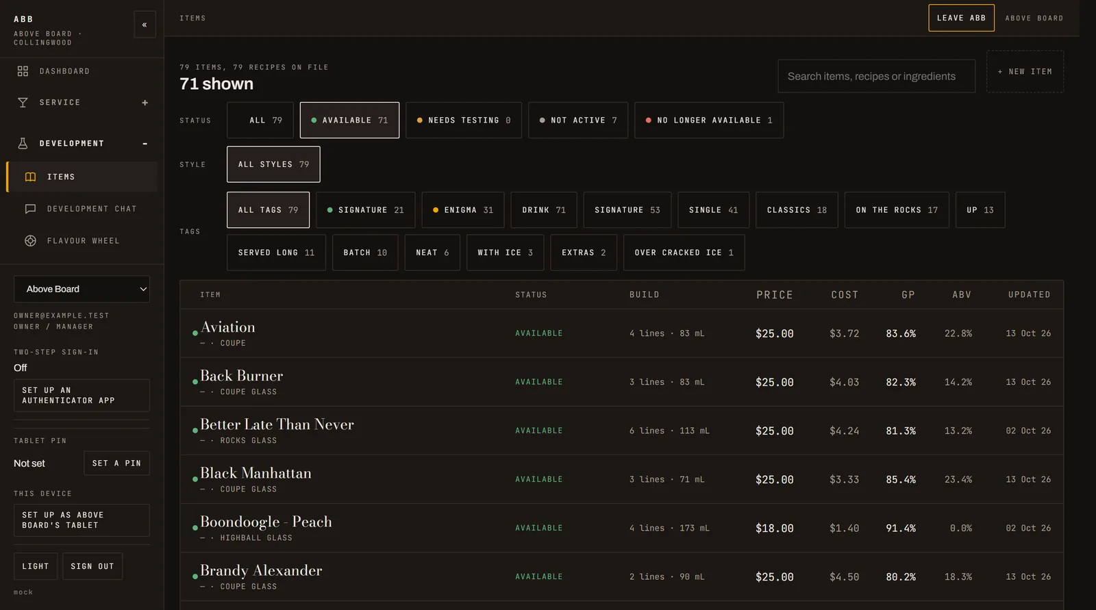Open the Above Board venue dropdown

pos(82,289)
